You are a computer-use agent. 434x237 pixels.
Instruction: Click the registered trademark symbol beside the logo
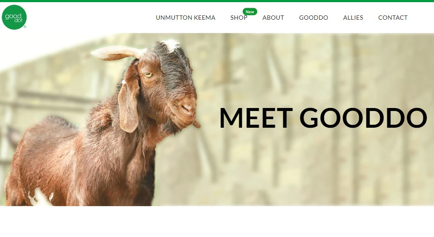pos(25,27)
